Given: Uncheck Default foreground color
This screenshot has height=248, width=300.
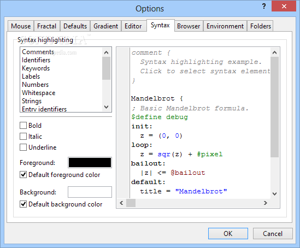Looking at the screenshot, I should pos(23,175).
